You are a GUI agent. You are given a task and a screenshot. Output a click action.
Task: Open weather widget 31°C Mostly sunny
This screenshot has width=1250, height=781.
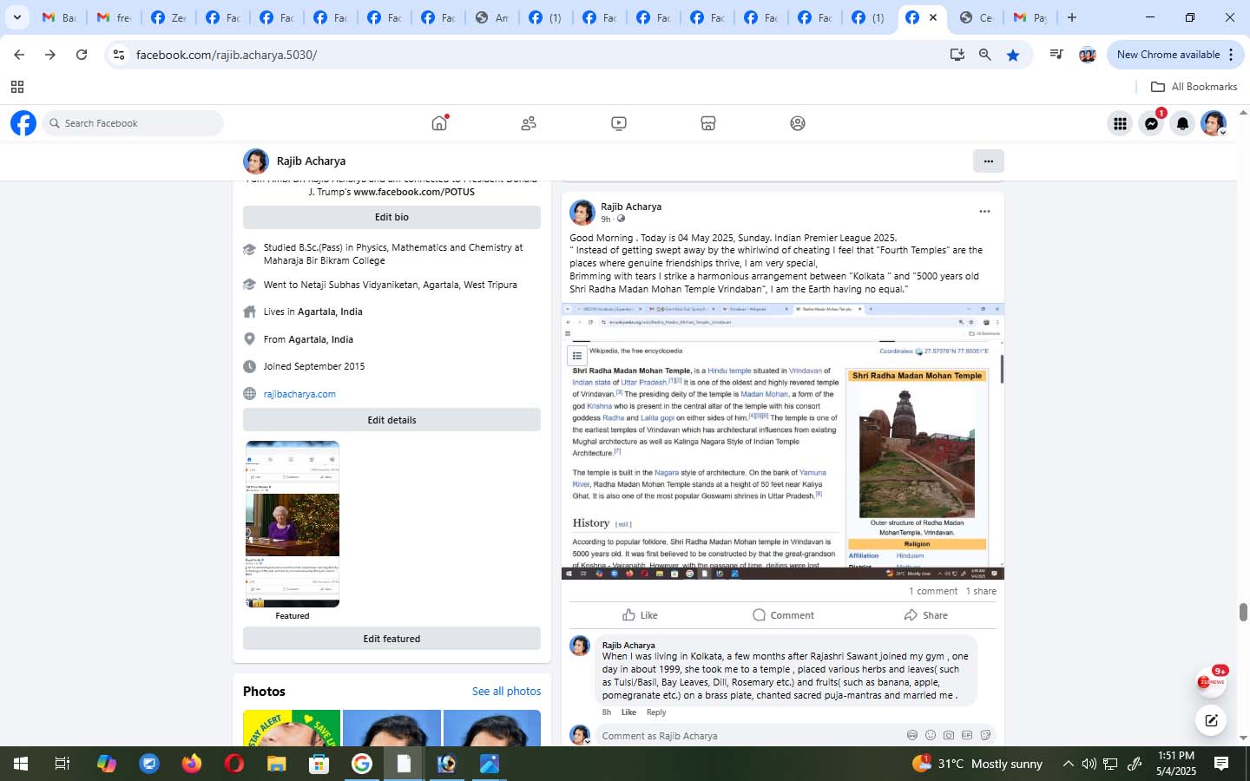(x=977, y=764)
